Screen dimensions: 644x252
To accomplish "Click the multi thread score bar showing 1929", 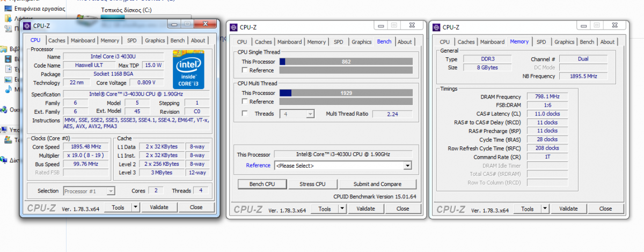I will coord(346,93).
